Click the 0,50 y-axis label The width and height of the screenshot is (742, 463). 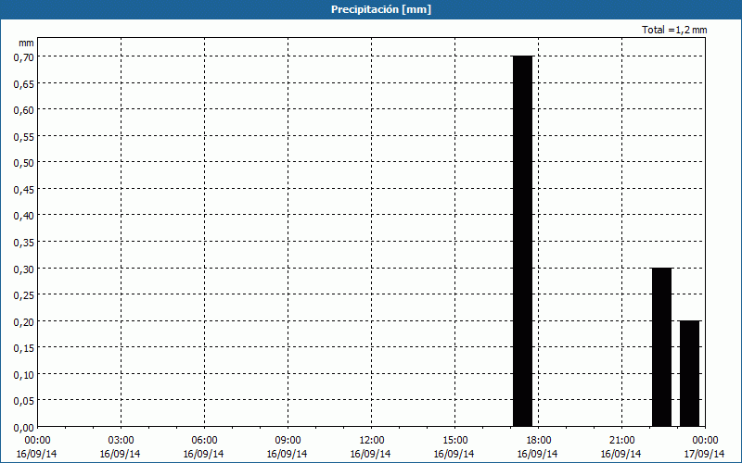pos(23,162)
